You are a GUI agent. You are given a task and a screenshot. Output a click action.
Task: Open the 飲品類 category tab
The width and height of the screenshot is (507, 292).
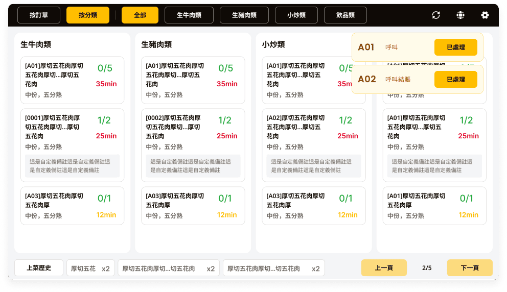click(345, 15)
